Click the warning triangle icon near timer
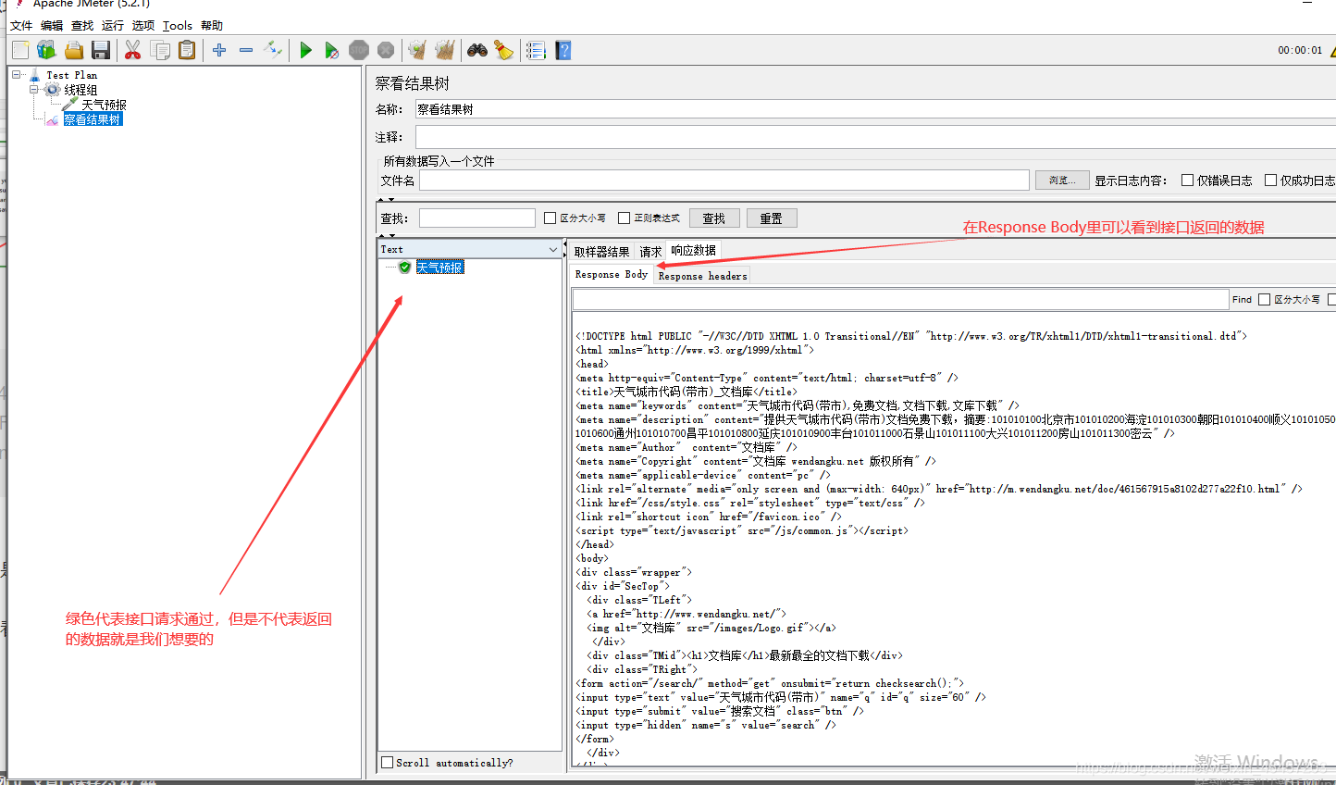The height and width of the screenshot is (785, 1336). coord(1332,50)
